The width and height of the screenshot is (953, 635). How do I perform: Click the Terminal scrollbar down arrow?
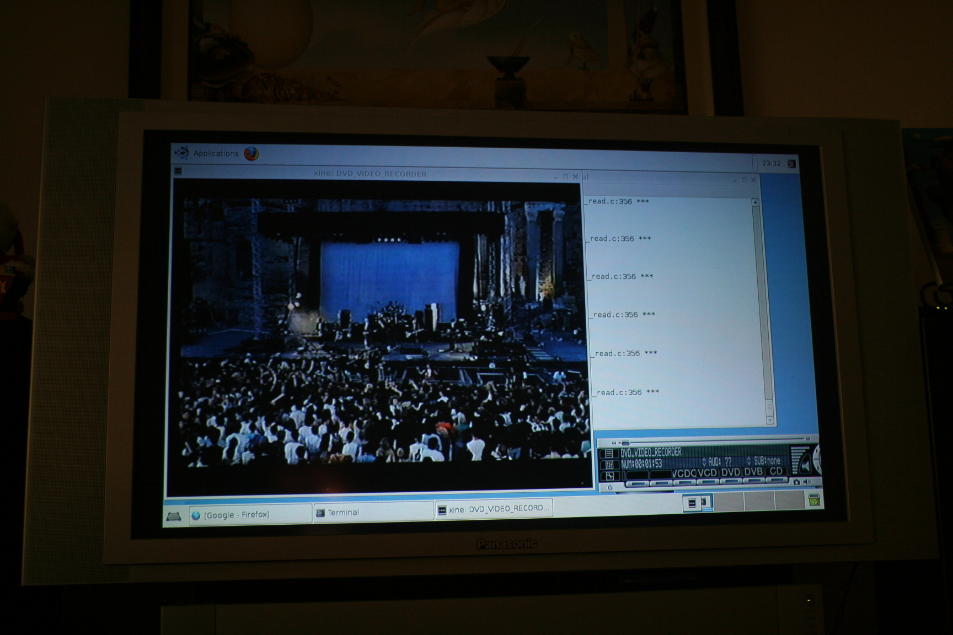click(770, 421)
